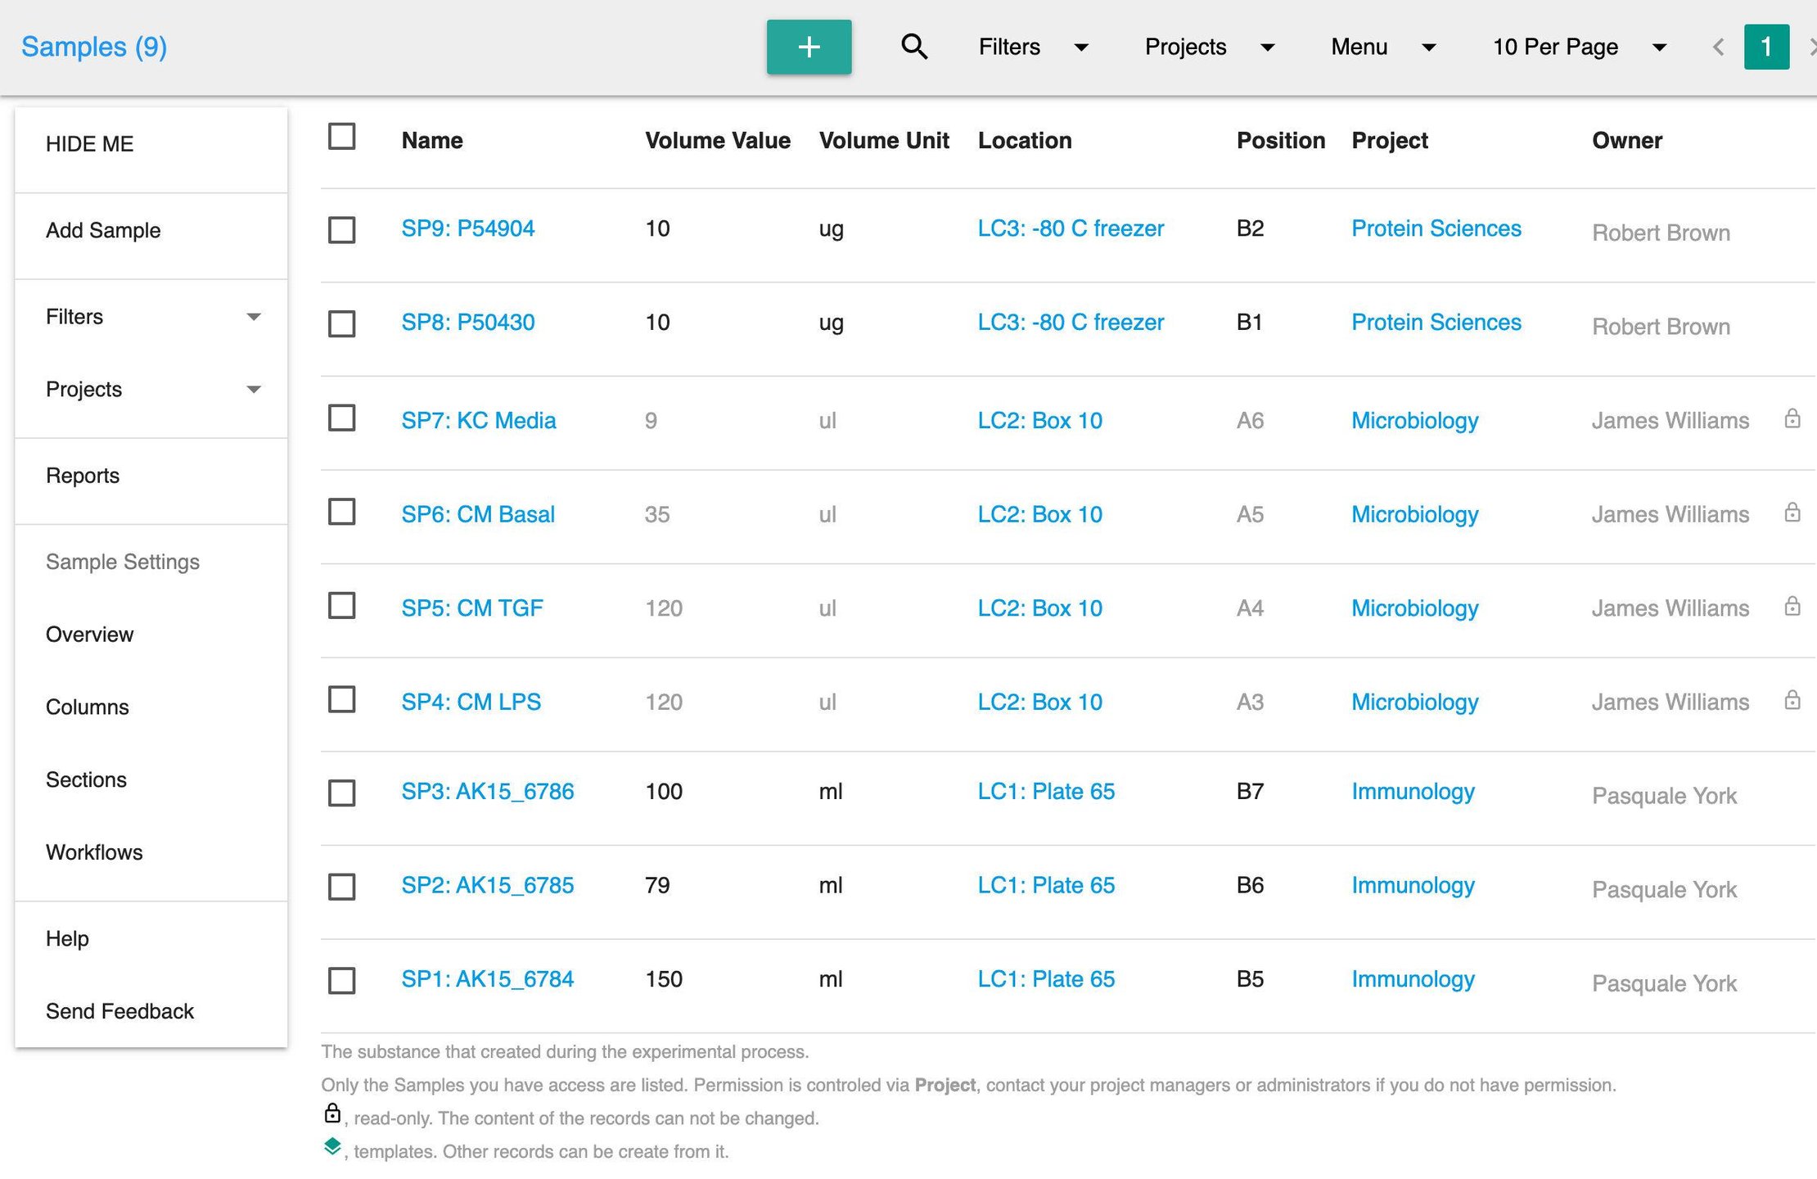
Task: Open the 10 Per Page dropdown
Action: pos(1579,47)
